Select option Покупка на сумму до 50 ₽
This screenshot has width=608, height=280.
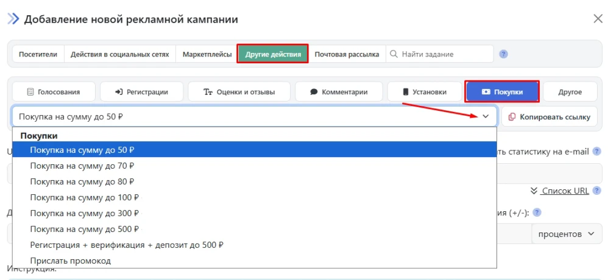pos(255,150)
